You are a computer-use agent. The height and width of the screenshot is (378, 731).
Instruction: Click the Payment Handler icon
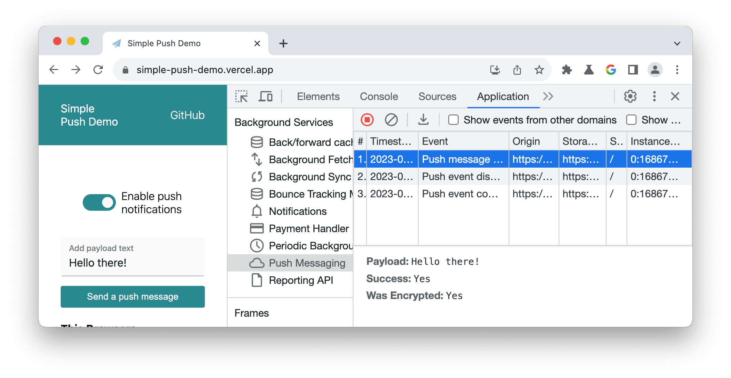257,228
